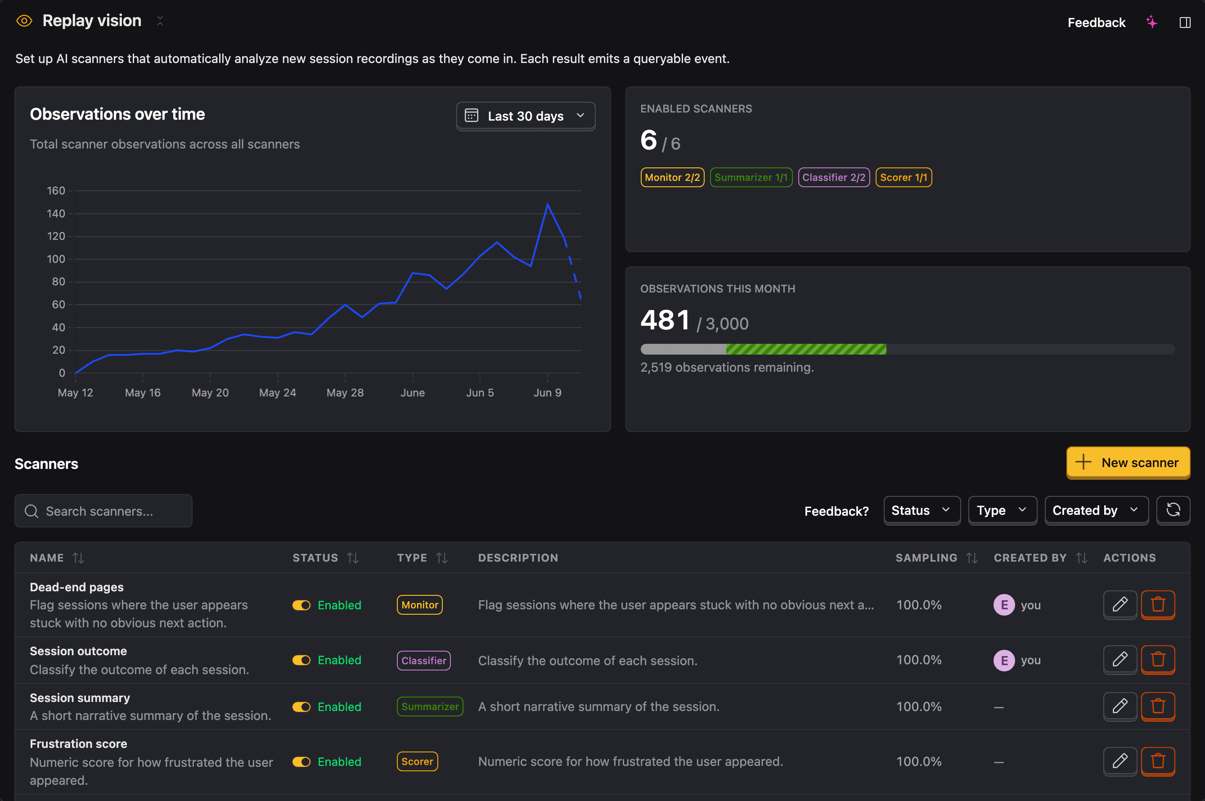1205x801 pixels.
Task: Click the '481' observations count
Action: (x=665, y=320)
